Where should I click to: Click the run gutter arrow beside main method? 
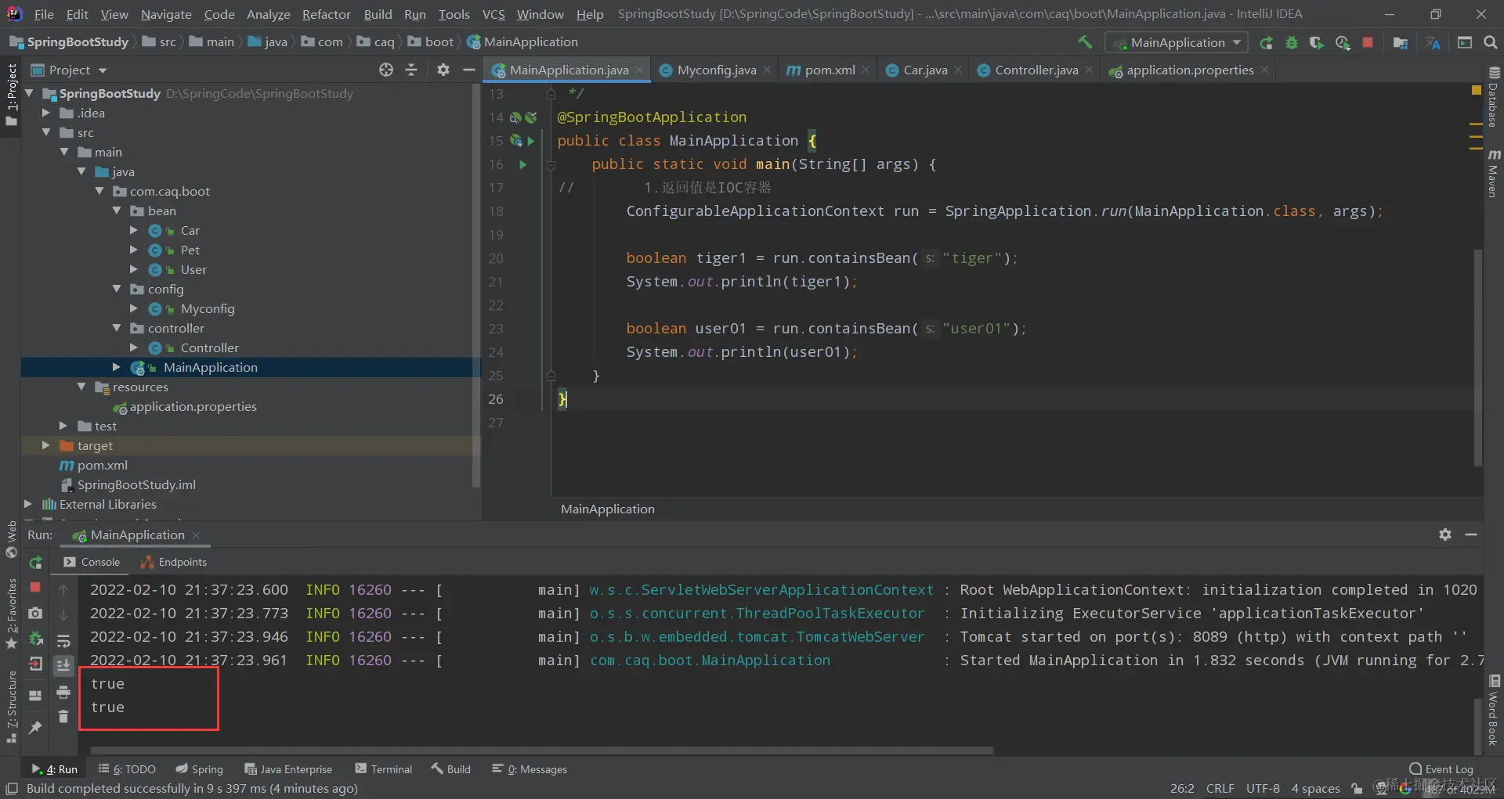click(522, 164)
